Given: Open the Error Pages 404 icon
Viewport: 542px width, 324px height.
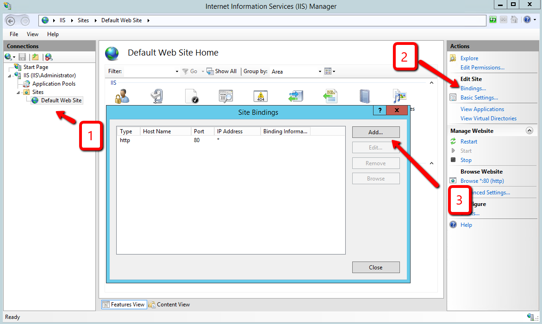Looking at the screenshot, I should coord(261,96).
